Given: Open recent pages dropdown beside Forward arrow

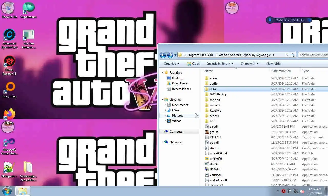Looking at the screenshot, I should [176, 55].
